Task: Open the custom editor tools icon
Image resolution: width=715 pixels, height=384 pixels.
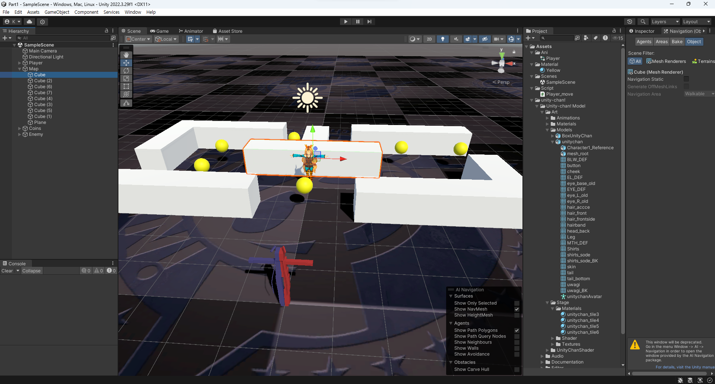Action: (126, 103)
